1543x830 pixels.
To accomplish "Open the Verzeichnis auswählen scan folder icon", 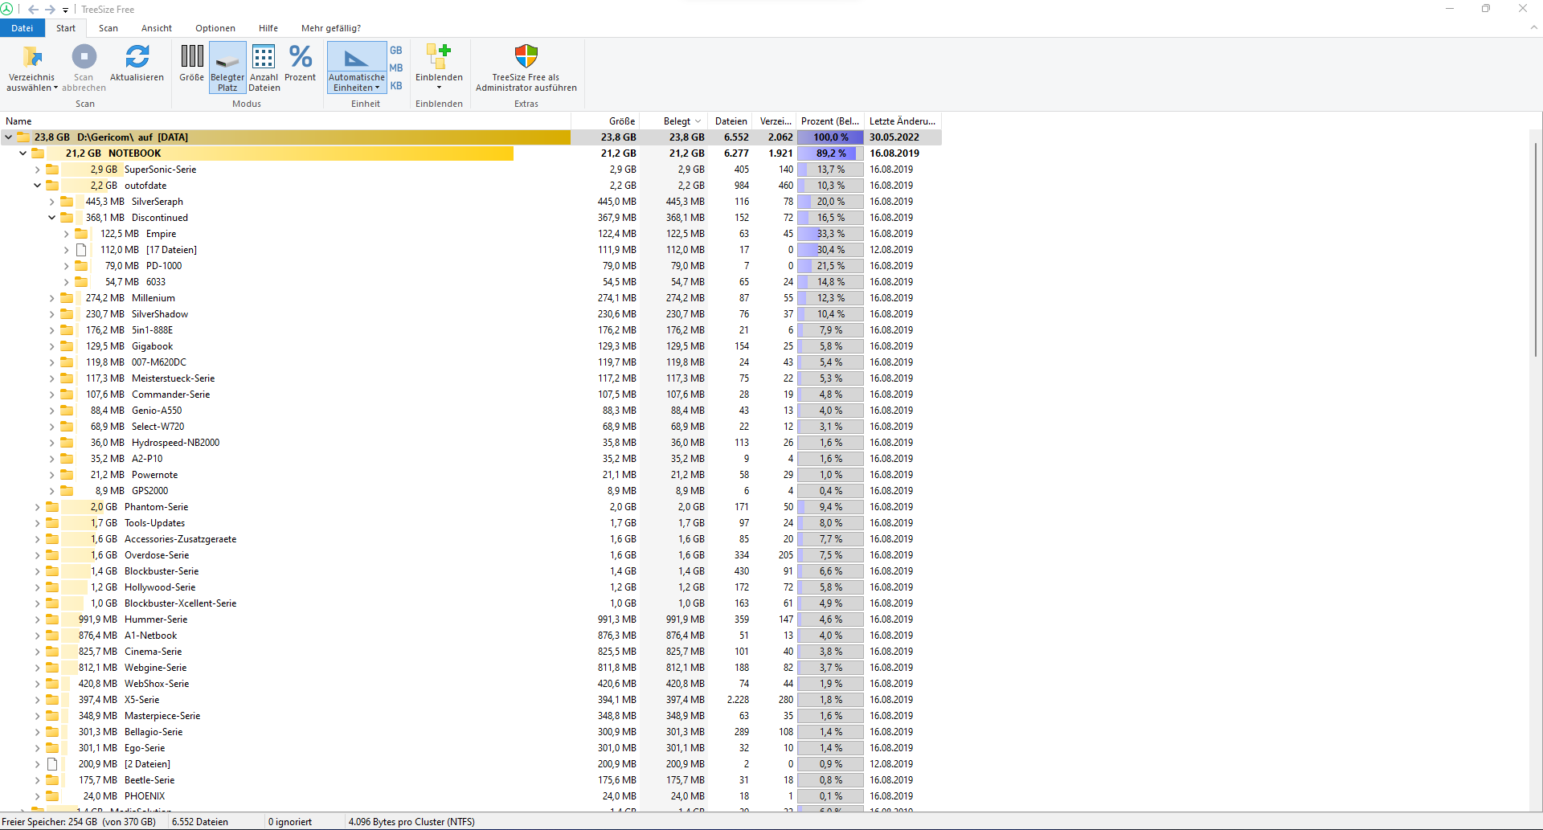I will coord(32,57).
